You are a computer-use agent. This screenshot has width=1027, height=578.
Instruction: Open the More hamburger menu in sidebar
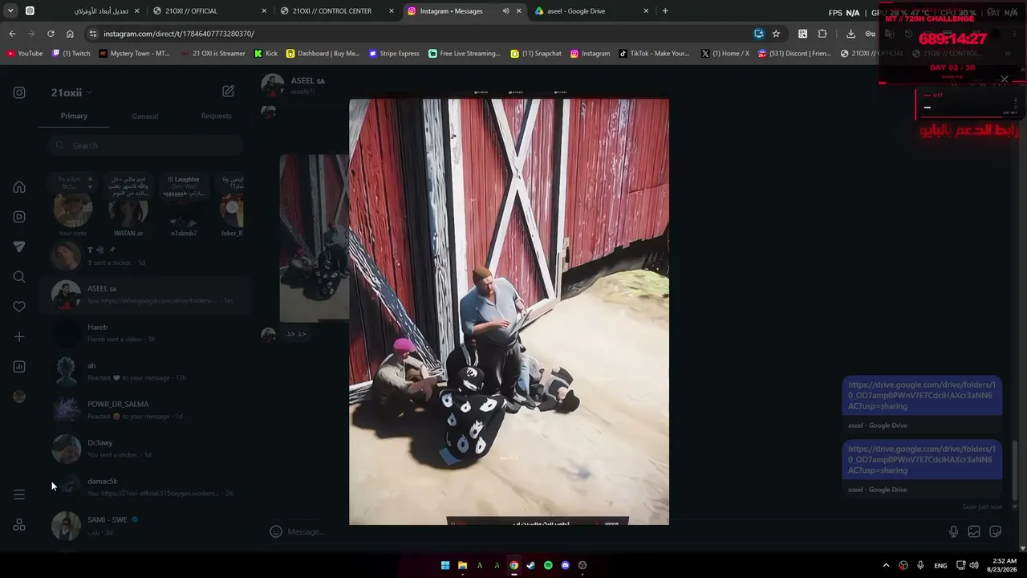[x=19, y=495]
